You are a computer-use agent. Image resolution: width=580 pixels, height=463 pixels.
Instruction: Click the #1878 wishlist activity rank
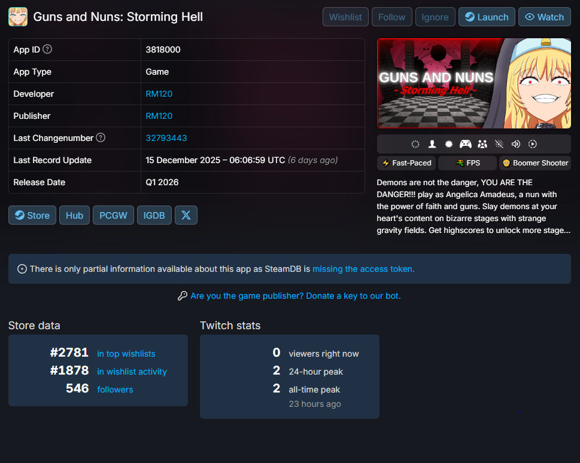coord(69,370)
